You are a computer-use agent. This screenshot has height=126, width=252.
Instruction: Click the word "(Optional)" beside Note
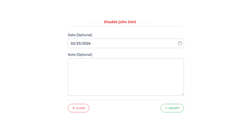tap(84, 55)
